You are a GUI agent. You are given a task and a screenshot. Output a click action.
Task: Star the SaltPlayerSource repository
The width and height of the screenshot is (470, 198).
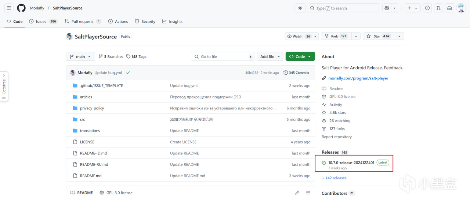pos(373,36)
